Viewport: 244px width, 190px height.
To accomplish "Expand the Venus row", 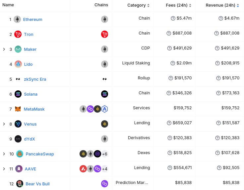I will pos(4,124).
